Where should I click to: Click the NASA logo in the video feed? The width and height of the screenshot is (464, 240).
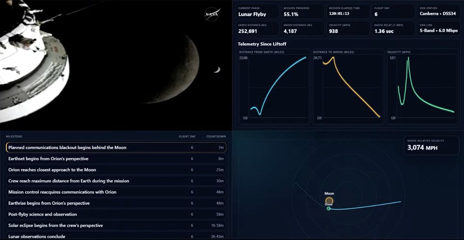coord(212,15)
